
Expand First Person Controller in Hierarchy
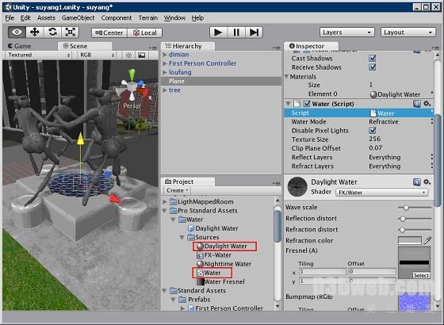tap(165, 63)
